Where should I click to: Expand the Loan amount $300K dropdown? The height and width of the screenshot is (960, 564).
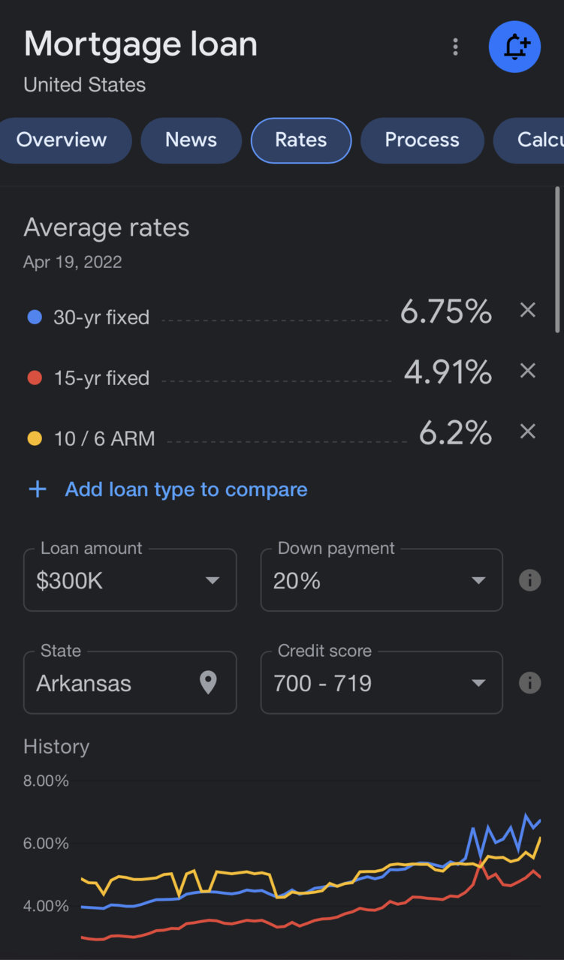pyautogui.click(x=130, y=580)
